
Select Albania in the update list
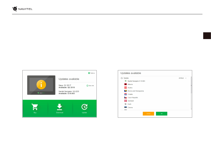pyautogui.click(x=130, y=84)
